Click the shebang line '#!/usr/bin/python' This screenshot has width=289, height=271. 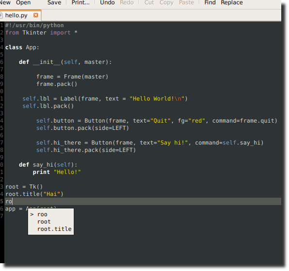(34, 25)
